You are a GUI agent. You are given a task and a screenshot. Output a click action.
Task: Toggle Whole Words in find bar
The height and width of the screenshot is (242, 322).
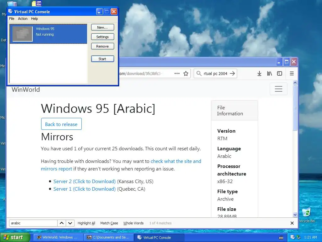coord(133,223)
